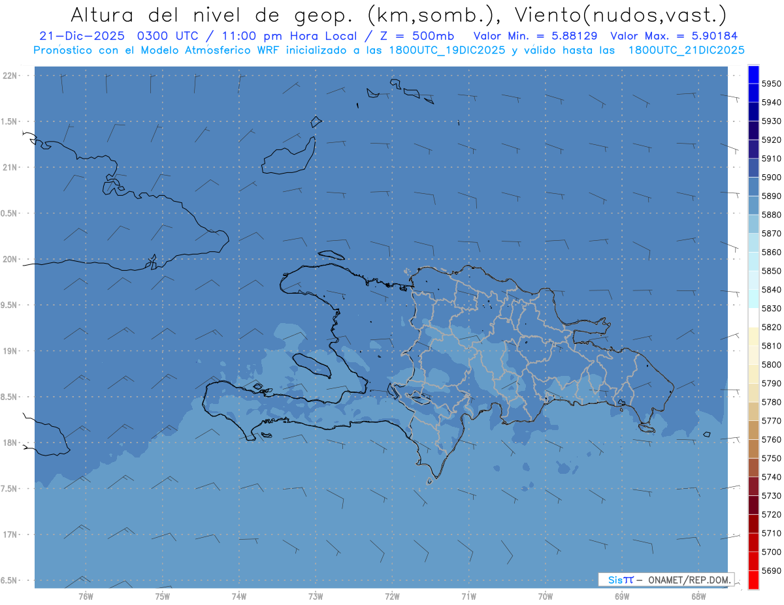Click the 76W longitude label
The width and height of the screenshot is (784, 605).
pyautogui.click(x=86, y=596)
